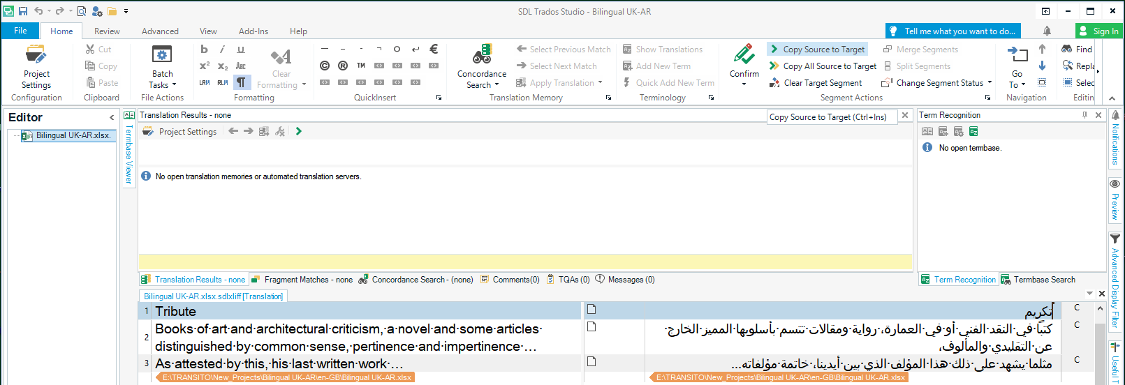The image size is (1125, 385).
Task: Insert a line break from QuickInsert
Action: (x=416, y=49)
